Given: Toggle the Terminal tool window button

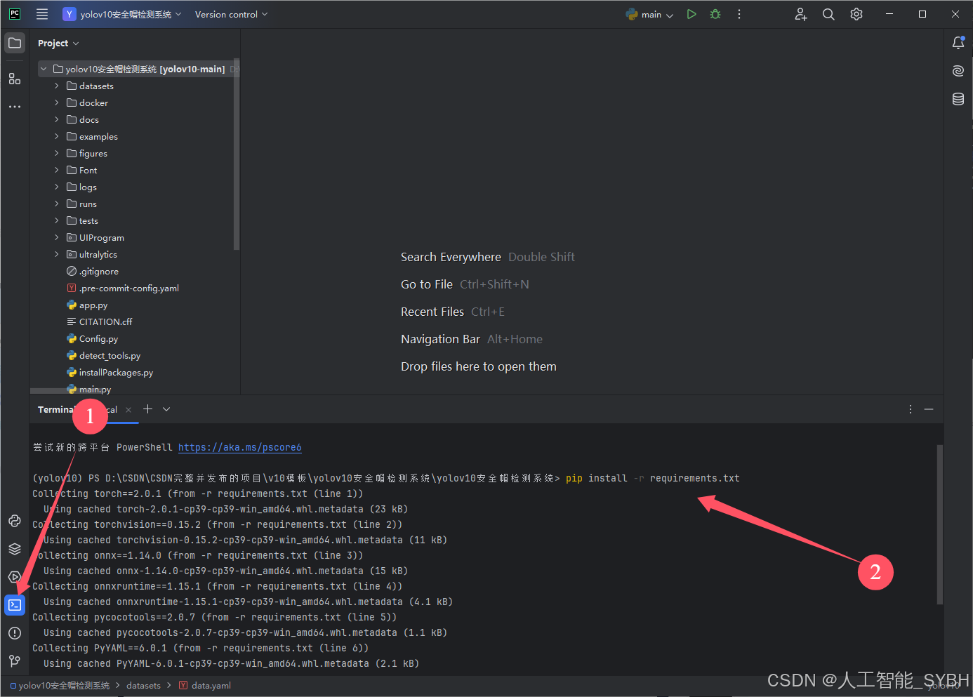Looking at the screenshot, I should [x=15, y=605].
